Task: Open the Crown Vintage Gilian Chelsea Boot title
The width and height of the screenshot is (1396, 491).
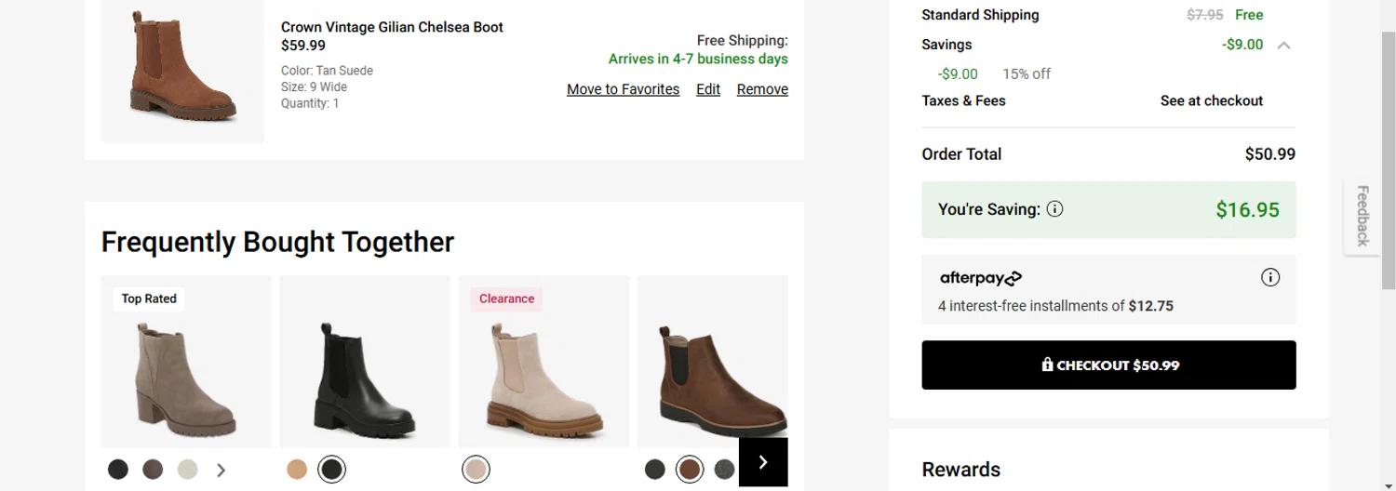Action: click(392, 27)
